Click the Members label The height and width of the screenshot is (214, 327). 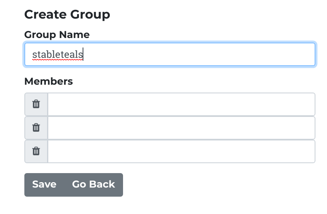pos(48,81)
